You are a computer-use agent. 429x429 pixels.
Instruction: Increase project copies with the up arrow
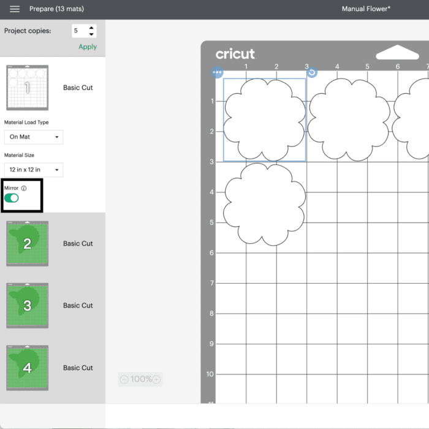(x=91, y=28)
